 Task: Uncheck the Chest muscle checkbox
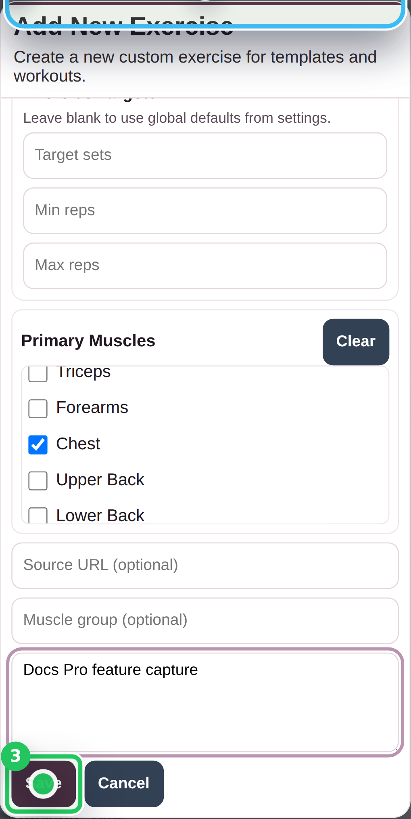[x=38, y=444]
